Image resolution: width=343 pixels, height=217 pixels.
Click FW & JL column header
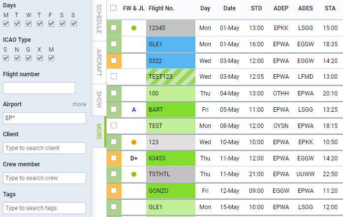coord(134,8)
